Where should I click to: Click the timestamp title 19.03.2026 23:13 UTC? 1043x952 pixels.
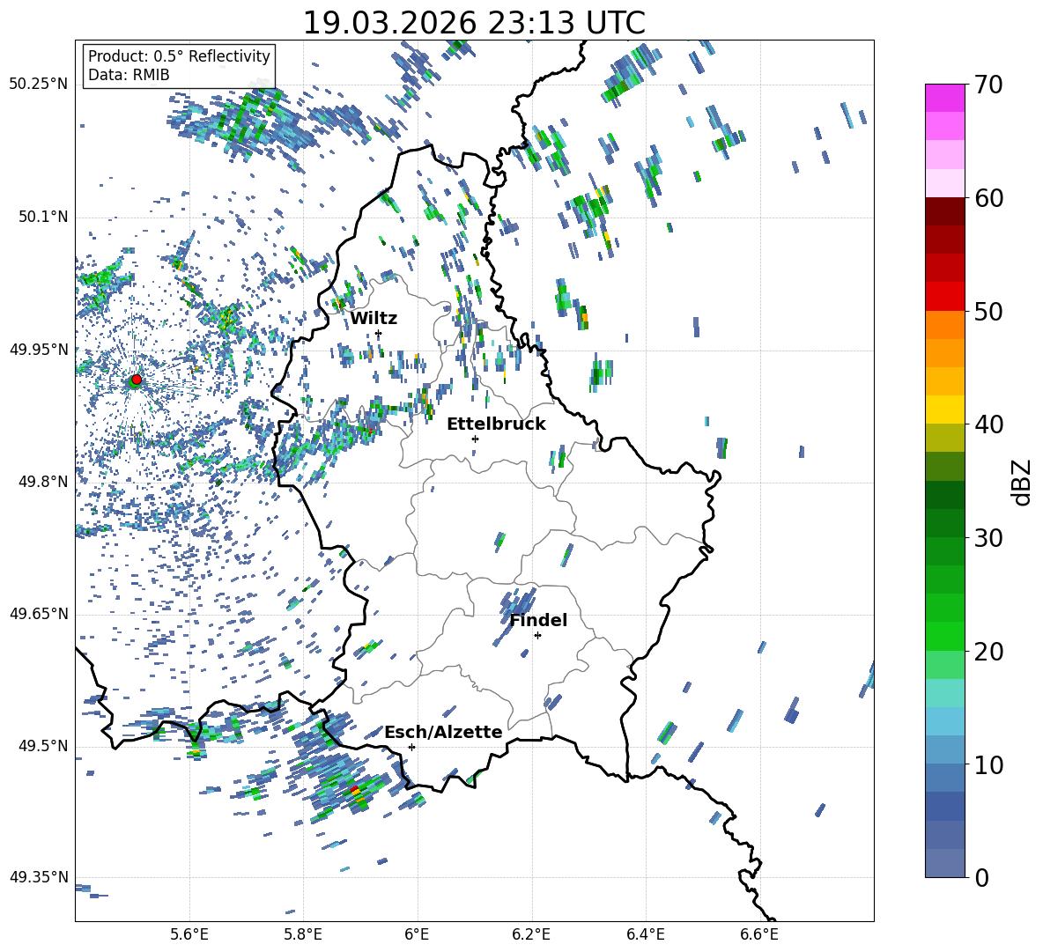(474, 23)
